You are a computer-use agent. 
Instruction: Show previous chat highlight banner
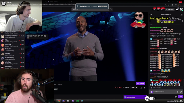pos(150,21)
